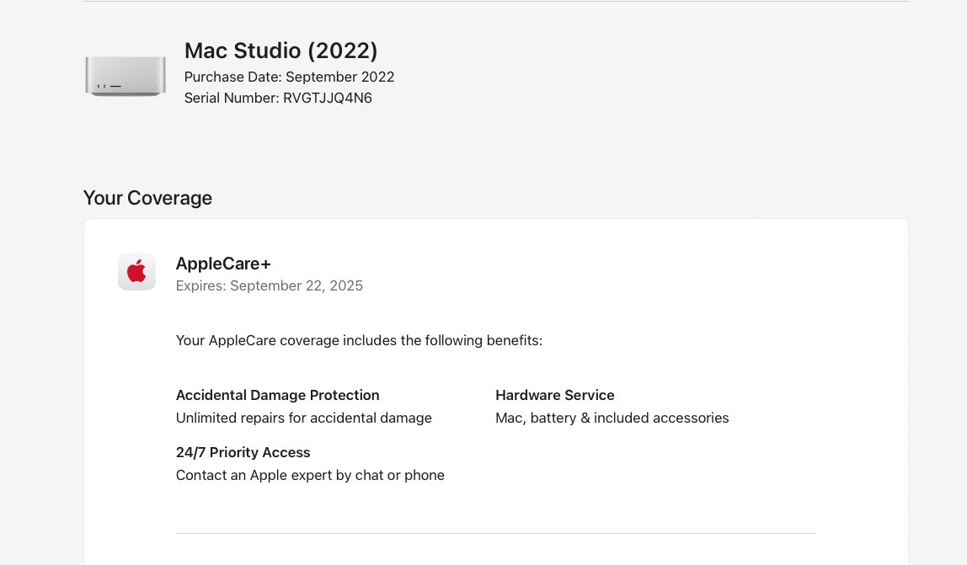
Task: Select the Mac Studio (2022) title
Action: 280,51
